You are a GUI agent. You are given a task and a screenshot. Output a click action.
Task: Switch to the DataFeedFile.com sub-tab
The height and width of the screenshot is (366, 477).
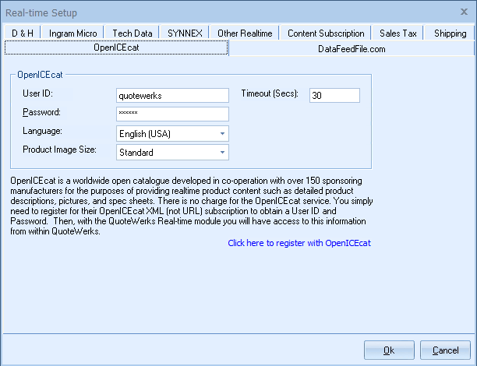352,49
